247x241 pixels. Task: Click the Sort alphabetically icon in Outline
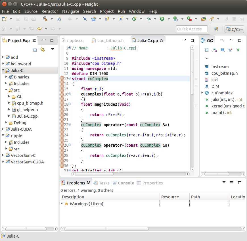tap(214, 50)
